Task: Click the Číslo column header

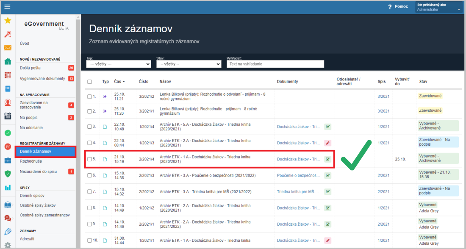Action: pyautogui.click(x=144, y=81)
